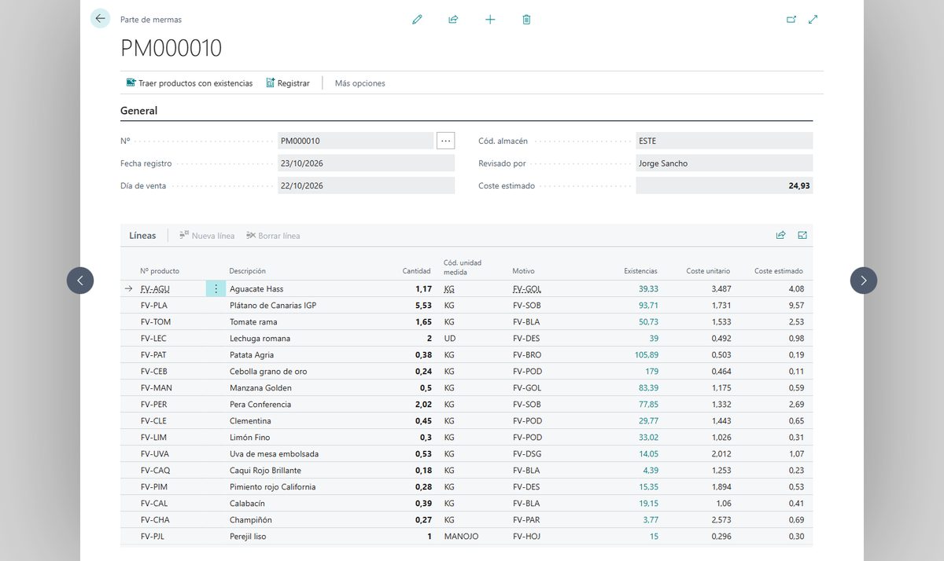
Task: Click the Coste estimado column header
Action: pyautogui.click(x=779, y=271)
